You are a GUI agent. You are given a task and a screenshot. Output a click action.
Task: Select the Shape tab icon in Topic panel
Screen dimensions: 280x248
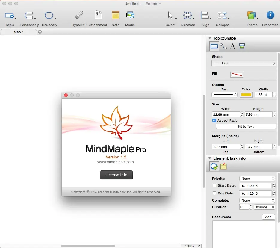pyautogui.click(x=214, y=46)
